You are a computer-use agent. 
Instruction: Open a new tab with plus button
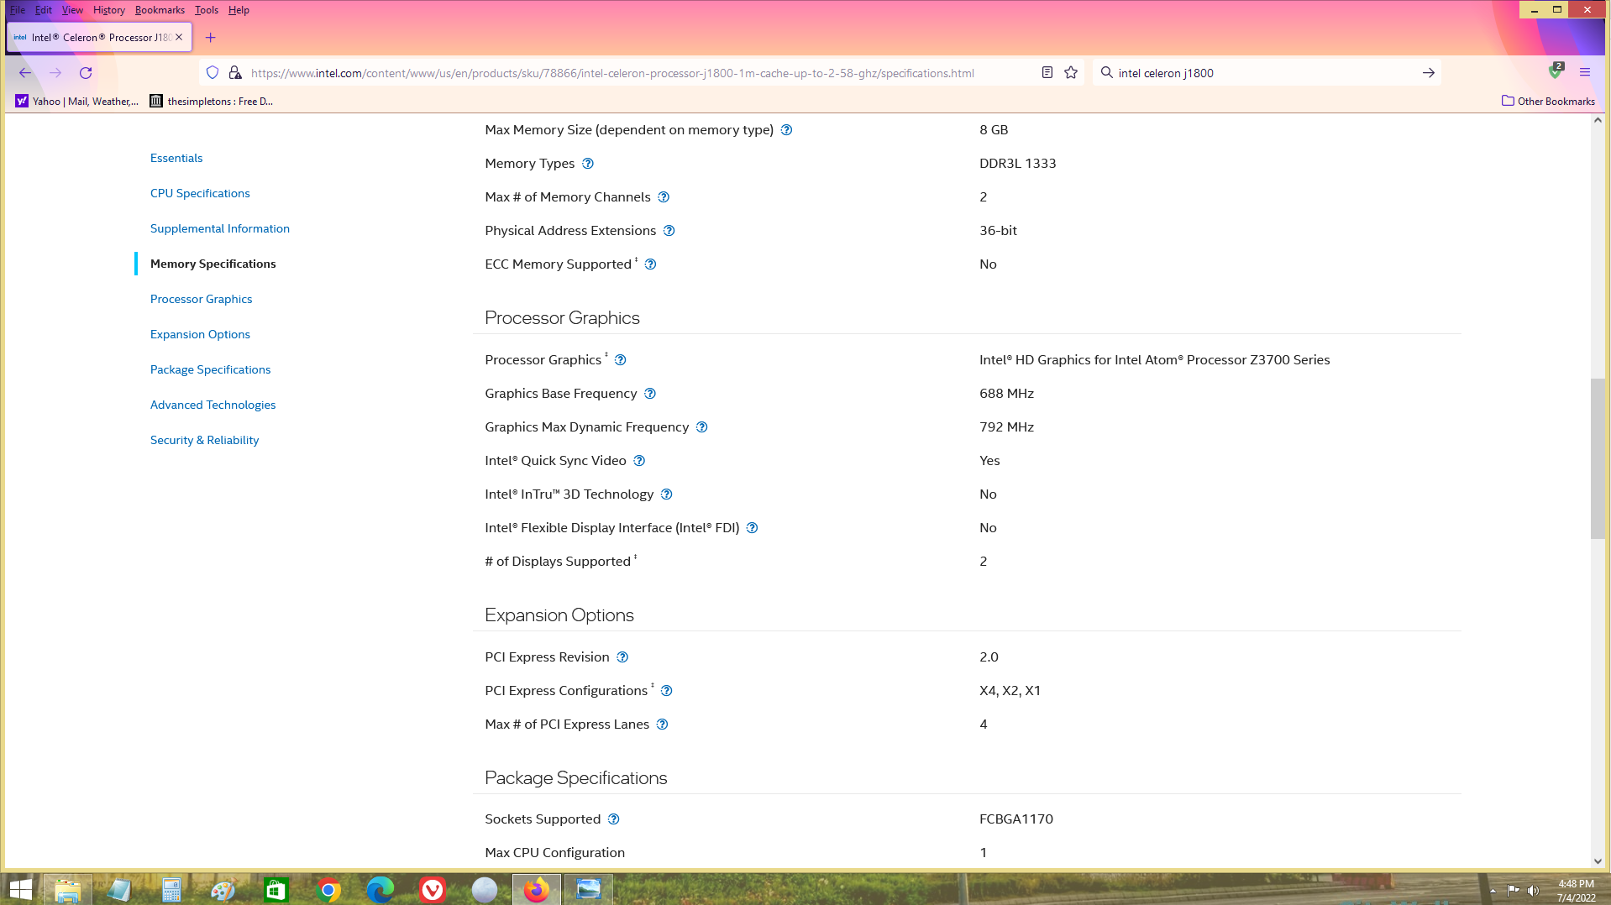coord(210,38)
